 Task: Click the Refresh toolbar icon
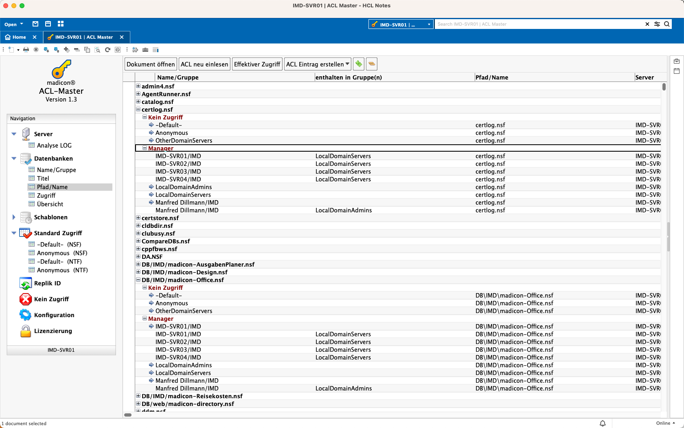pyautogui.click(x=107, y=50)
